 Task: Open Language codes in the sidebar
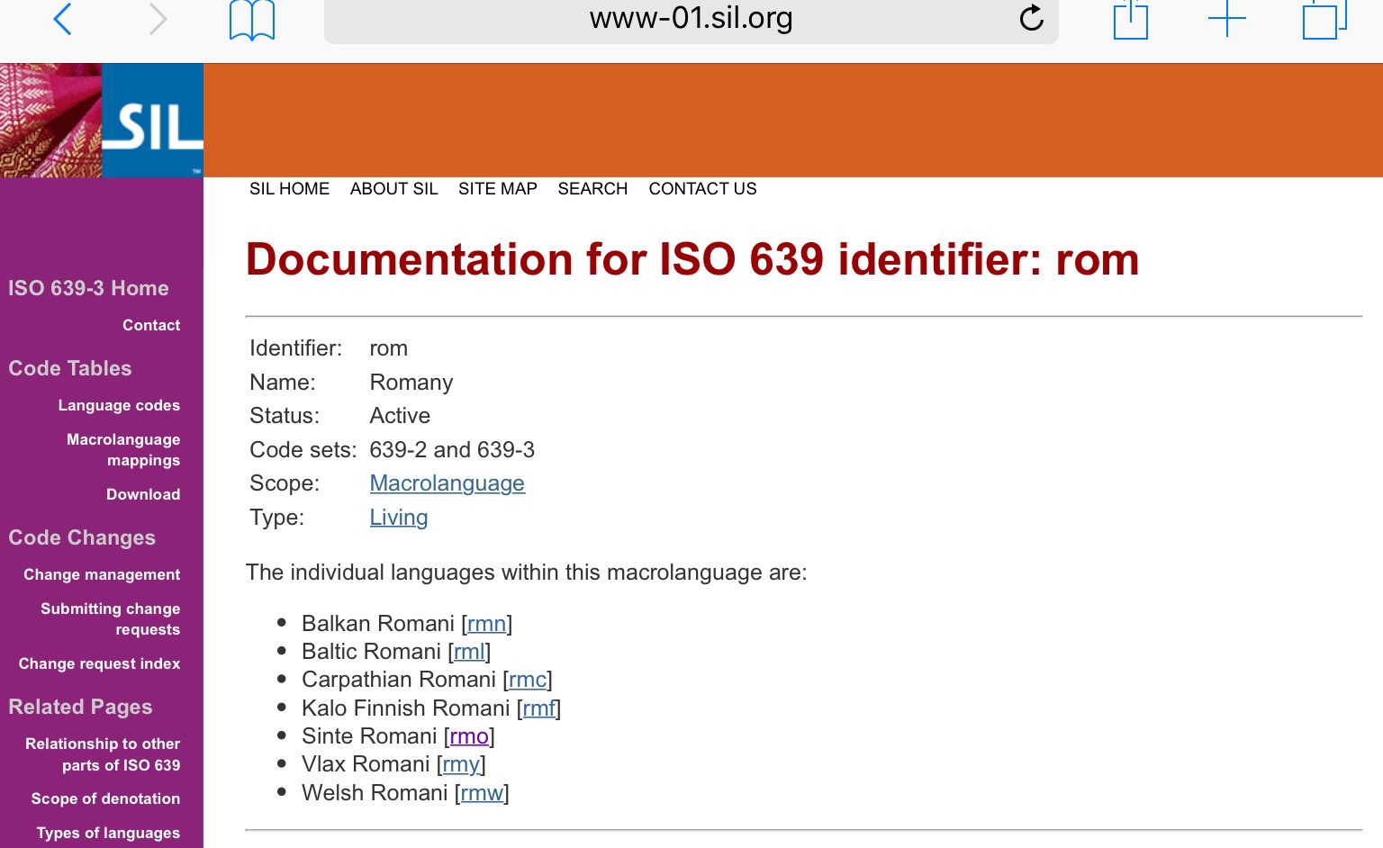[119, 406]
